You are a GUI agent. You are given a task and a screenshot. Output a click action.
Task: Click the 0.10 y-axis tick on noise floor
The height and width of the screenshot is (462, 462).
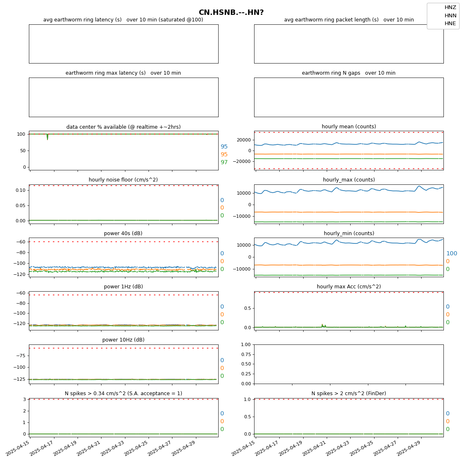click(21, 190)
